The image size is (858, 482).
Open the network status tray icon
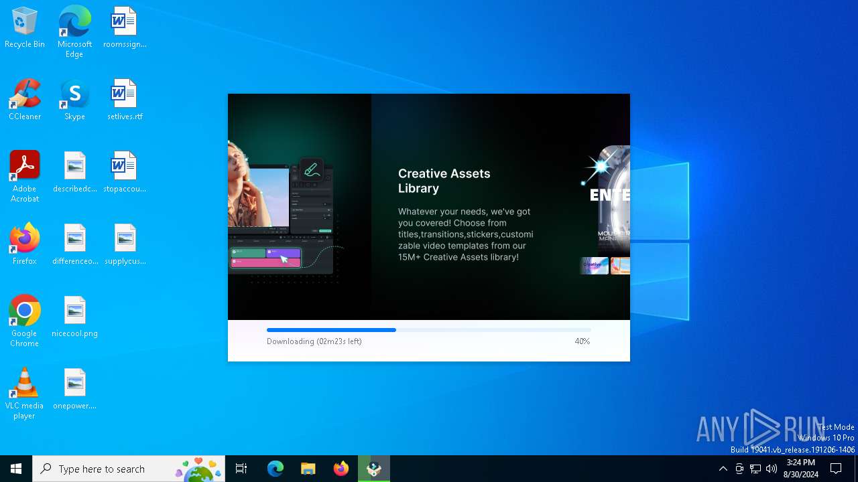coord(755,469)
